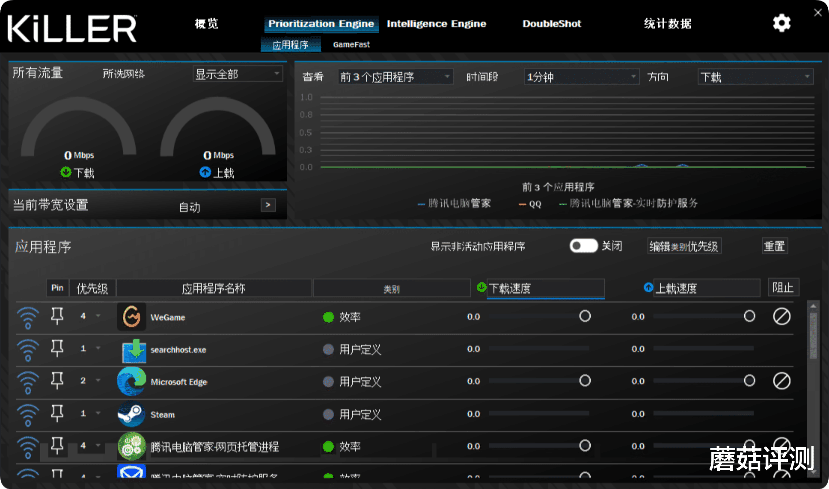Switch to Prioritization Engine tab

pyautogui.click(x=321, y=24)
